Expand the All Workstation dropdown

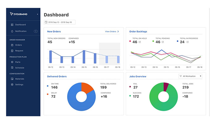click(x=190, y=76)
